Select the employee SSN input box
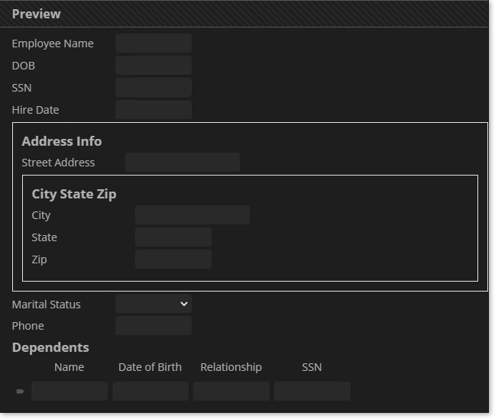 coord(154,88)
